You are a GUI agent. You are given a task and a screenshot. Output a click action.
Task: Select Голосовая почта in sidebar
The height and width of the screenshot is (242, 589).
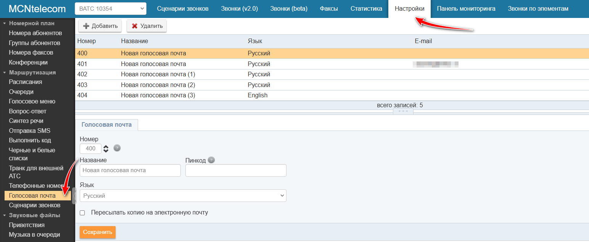(x=38, y=195)
